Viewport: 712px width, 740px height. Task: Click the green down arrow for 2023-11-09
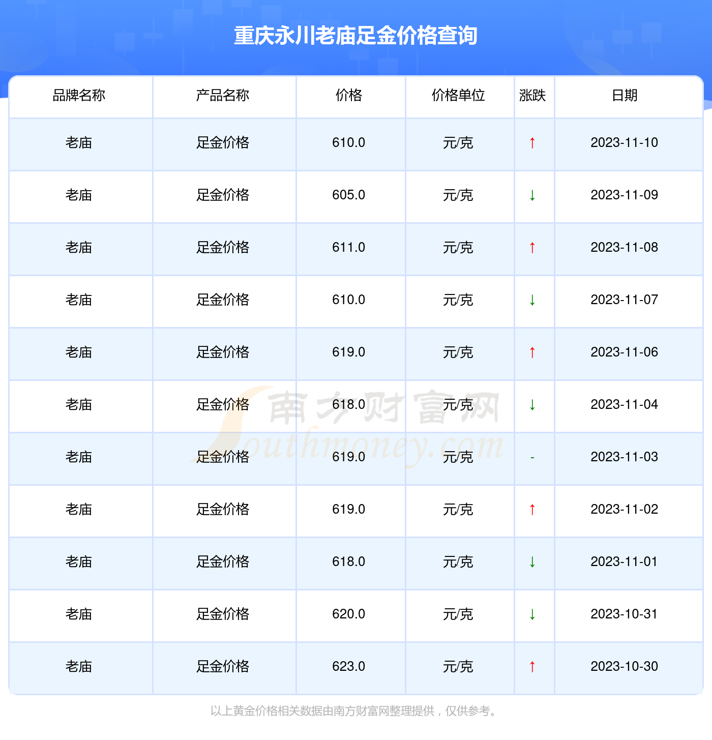tap(532, 195)
